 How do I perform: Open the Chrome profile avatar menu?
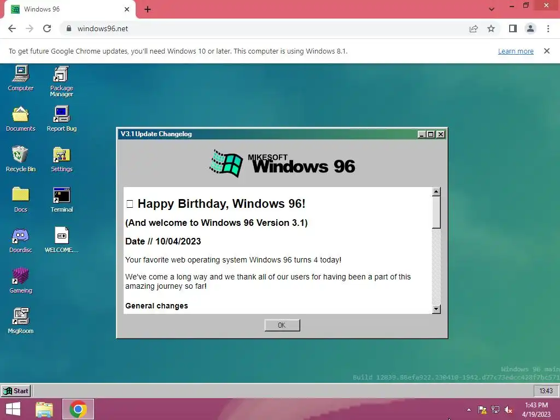[530, 28]
